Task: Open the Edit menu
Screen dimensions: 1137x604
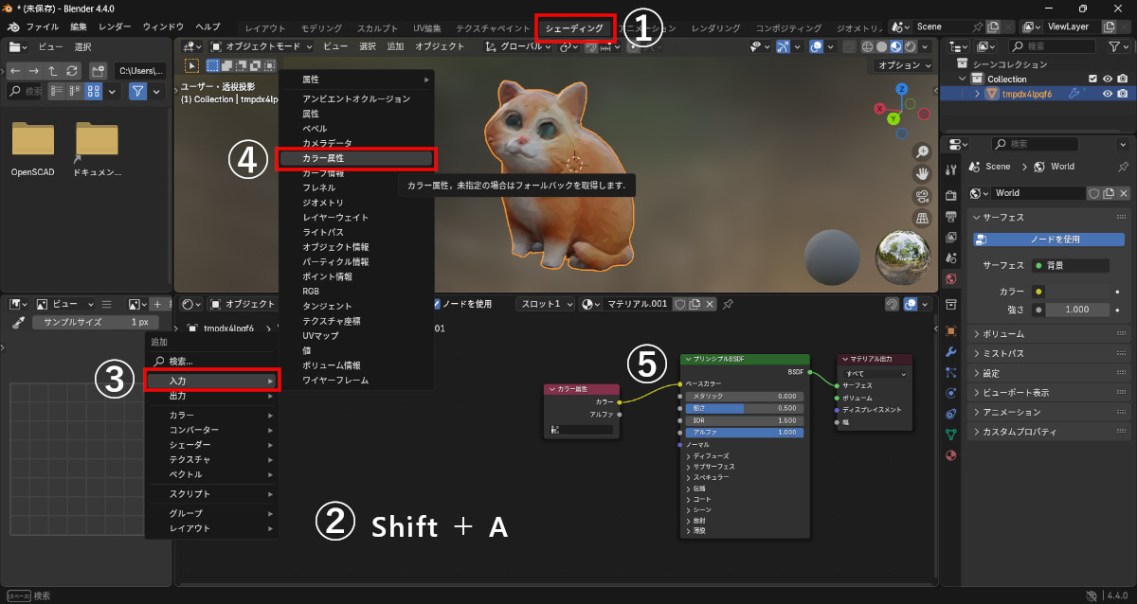Action: point(78,27)
